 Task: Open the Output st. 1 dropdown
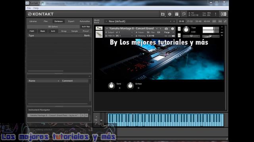tap(119, 32)
